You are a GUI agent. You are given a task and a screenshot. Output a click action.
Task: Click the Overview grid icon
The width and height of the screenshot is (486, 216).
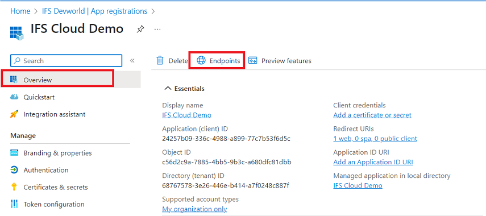coord(14,80)
